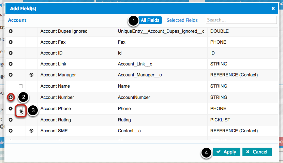Focus the Search input box
The height and width of the screenshot is (163, 283).
pos(241,20)
